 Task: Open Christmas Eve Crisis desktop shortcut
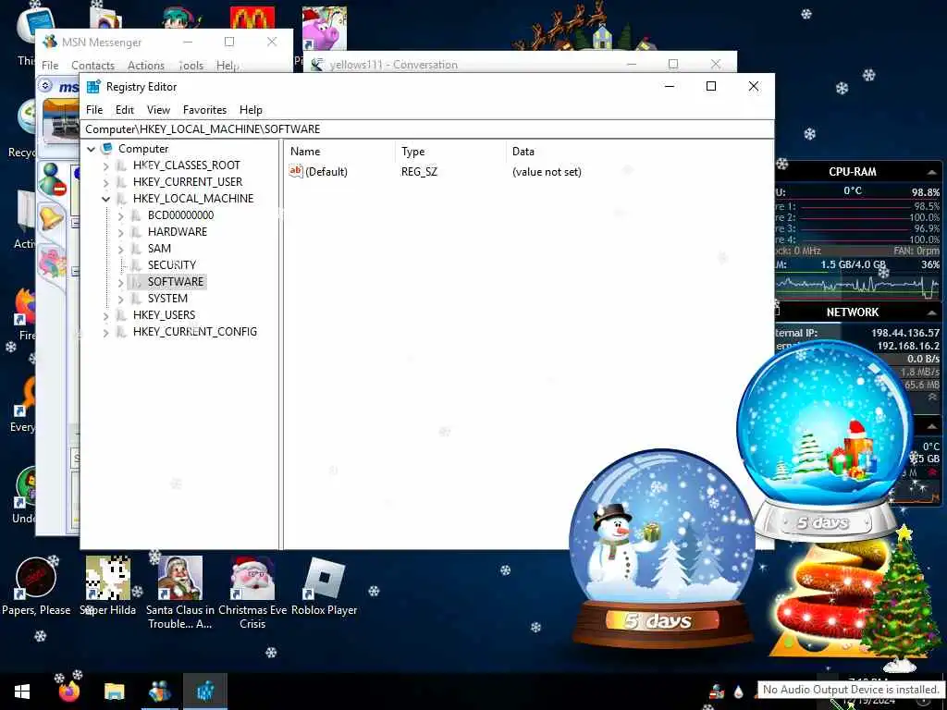tap(252, 593)
